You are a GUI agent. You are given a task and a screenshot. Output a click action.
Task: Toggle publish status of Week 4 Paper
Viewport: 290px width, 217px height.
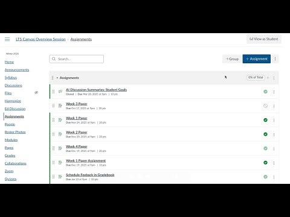(265, 148)
